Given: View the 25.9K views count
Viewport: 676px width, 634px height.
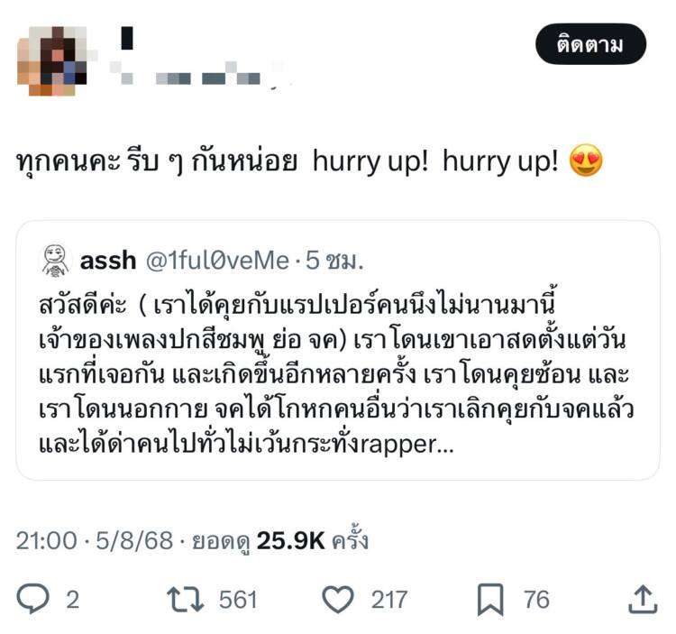Looking at the screenshot, I should (290, 540).
